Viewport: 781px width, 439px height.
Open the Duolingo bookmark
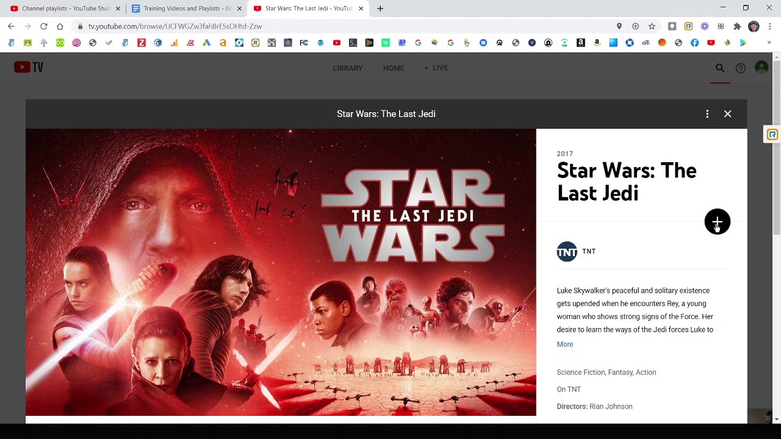click(60, 43)
